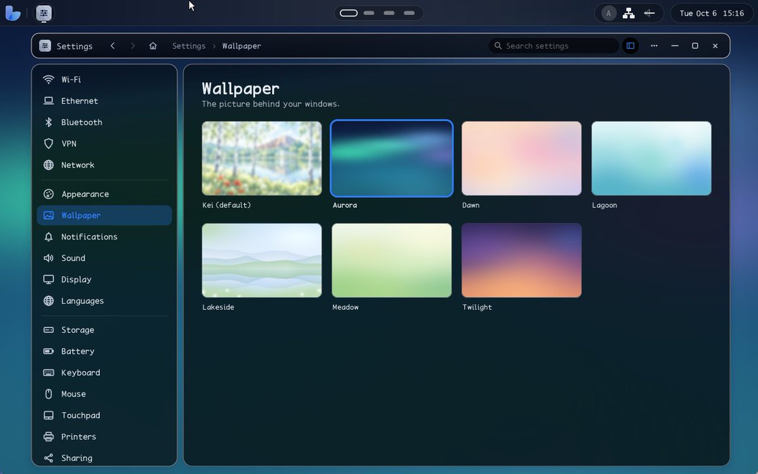Click the Notifications bell icon
Screen dimensions: 758x474
click(x=49, y=237)
